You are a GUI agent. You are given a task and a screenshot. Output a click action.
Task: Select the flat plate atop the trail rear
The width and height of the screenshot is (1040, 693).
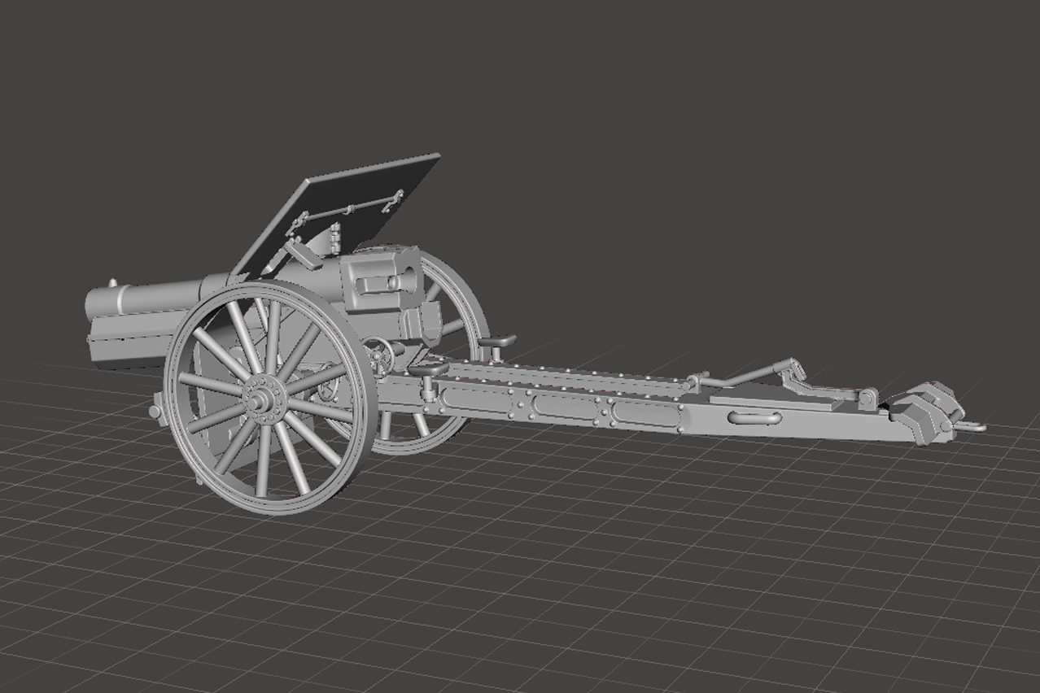pos(773,399)
